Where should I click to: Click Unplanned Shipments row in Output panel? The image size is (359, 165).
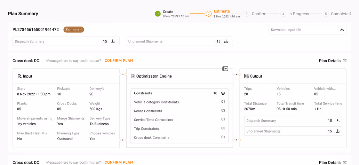coord(293,131)
